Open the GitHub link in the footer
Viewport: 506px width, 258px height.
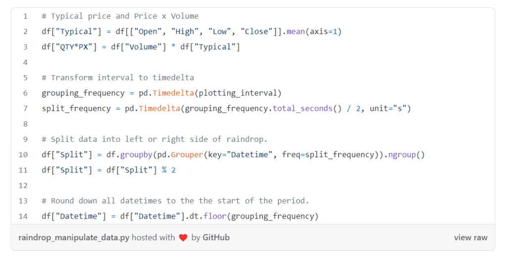click(x=216, y=237)
